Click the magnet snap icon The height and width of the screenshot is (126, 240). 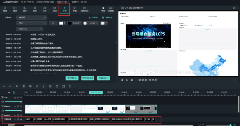pos(14,92)
